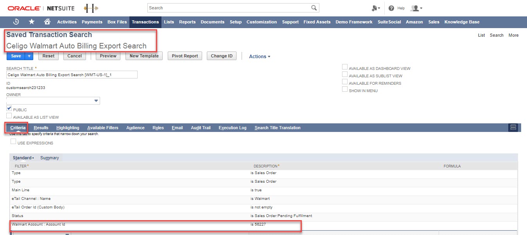Viewport: 527px width, 235px height.
Task: Open the Reports menu
Action: pyautogui.click(x=187, y=22)
